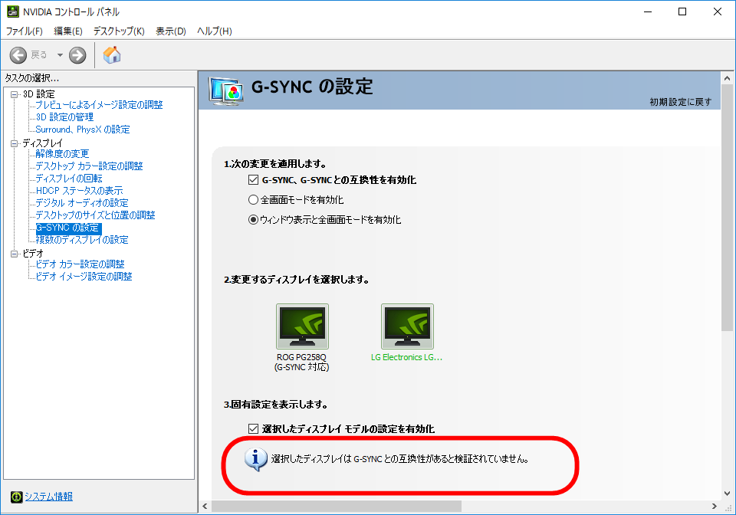Open the back history dropdown arrow
This screenshot has height=515, width=736.
point(60,55)
